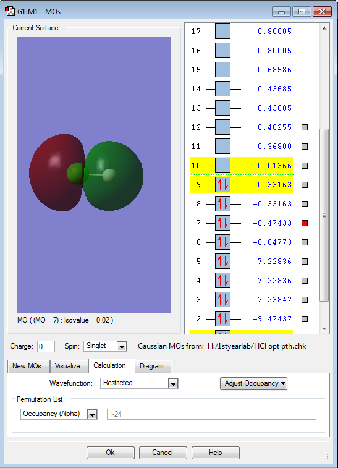Select orbital box for MO 17
This screenshot has height=468, width=338.
pyautogui.click(x=222, y=32)
